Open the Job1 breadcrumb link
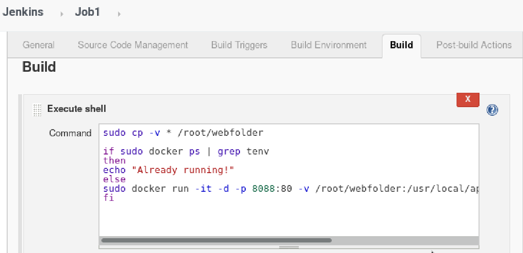The image size is (523, 253). [87, 12]
